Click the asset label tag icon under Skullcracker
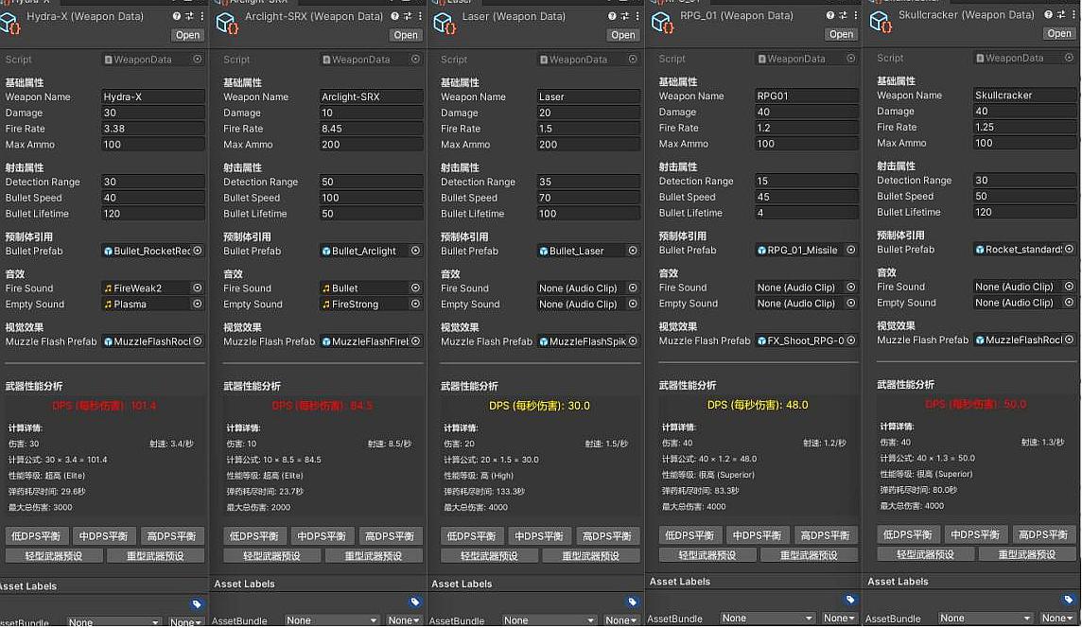Screen dimensions: 1082x628 (x=1068, y=600)
